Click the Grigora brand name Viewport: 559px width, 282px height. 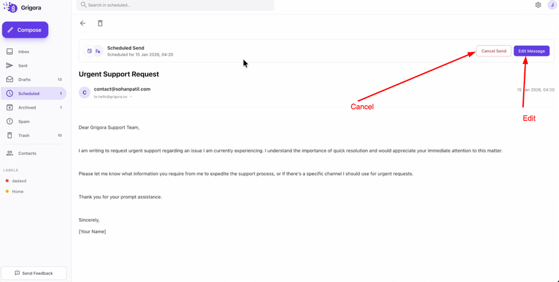point(31,7)
